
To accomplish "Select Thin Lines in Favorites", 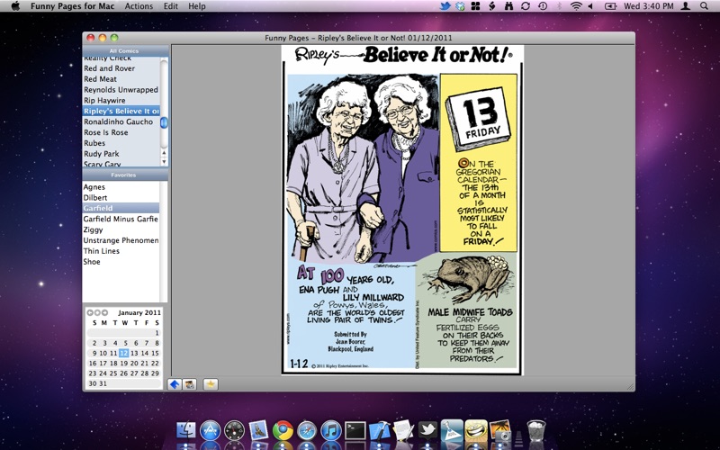I will coord(121,251).
